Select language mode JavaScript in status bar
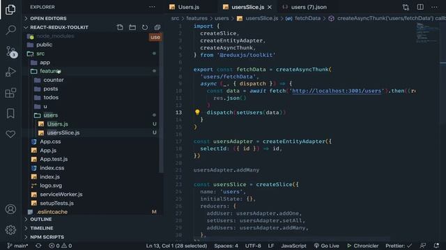446x250 pixels. (x=293, y=246)
